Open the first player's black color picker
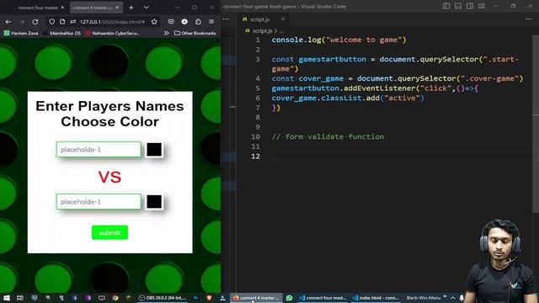Screen dimensions: 539x303 154,150
